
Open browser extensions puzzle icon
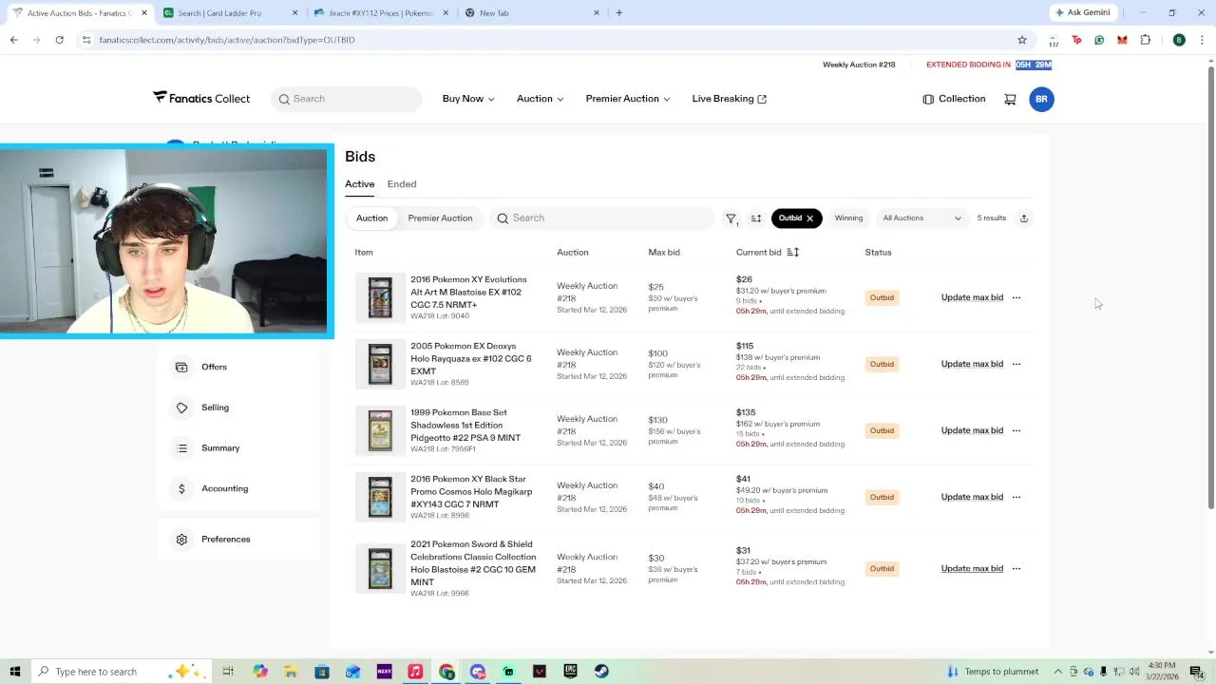pyautogui.click(x=1145, y=40)
